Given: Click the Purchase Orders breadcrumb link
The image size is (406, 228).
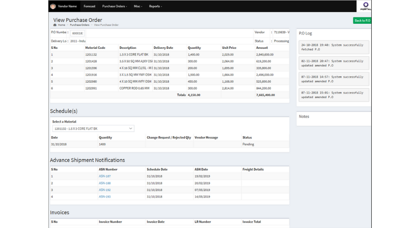Looking at the screenshot, I should coord(79,25).
